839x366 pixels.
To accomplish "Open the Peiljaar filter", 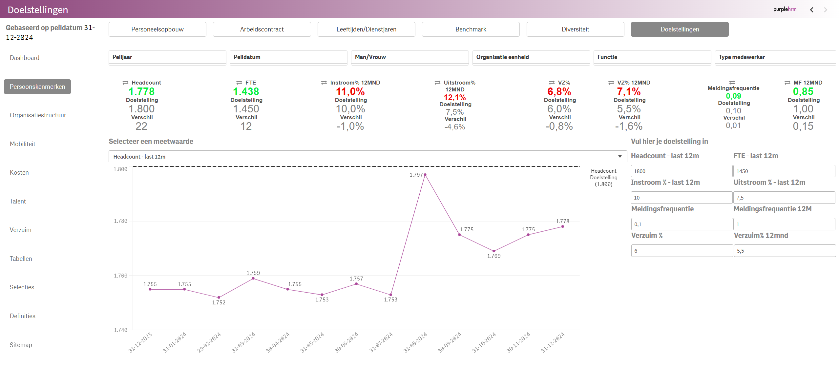I will click(x=167, y=57).
